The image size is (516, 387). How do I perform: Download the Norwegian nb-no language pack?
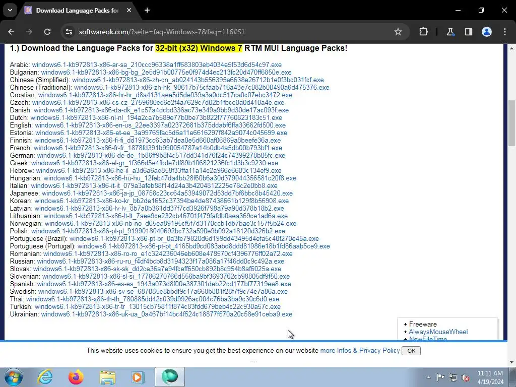170,224
